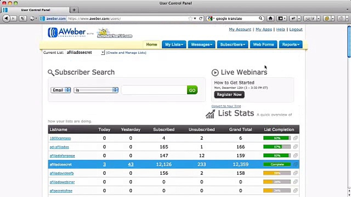Click the browser address bar URL
351x197 pixels.
[x=94, y=19]
